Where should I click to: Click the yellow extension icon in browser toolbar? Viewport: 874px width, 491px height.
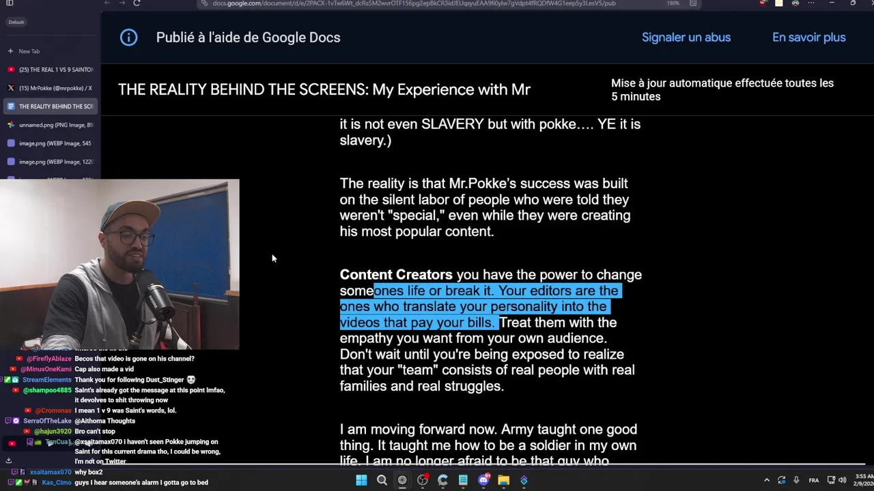(778, 3)
